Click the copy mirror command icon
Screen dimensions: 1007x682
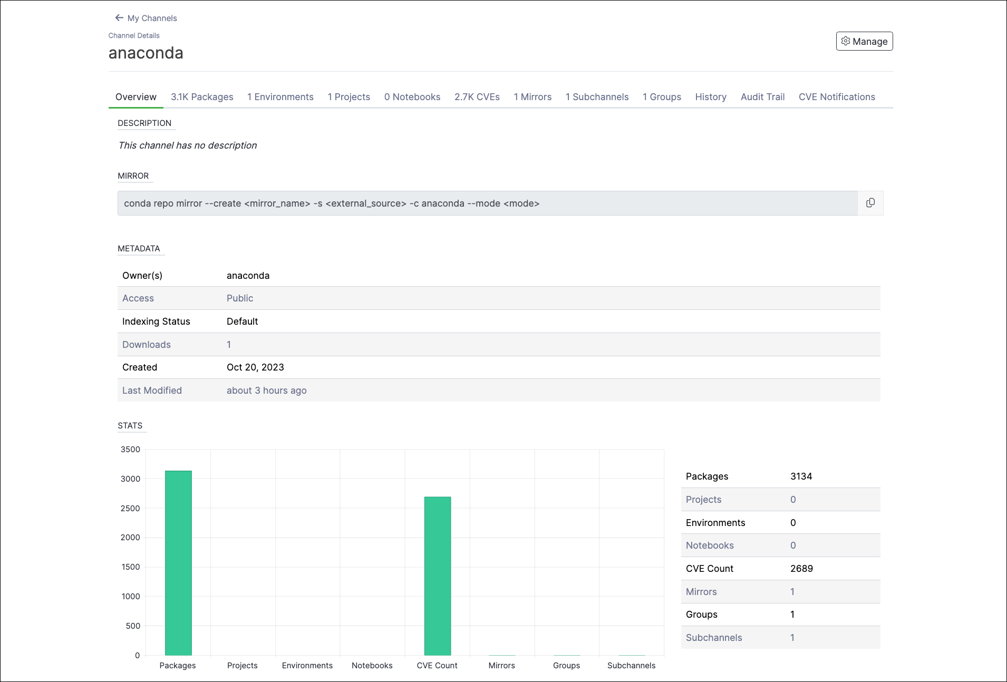pyautogui.click(x=870, y=203)
